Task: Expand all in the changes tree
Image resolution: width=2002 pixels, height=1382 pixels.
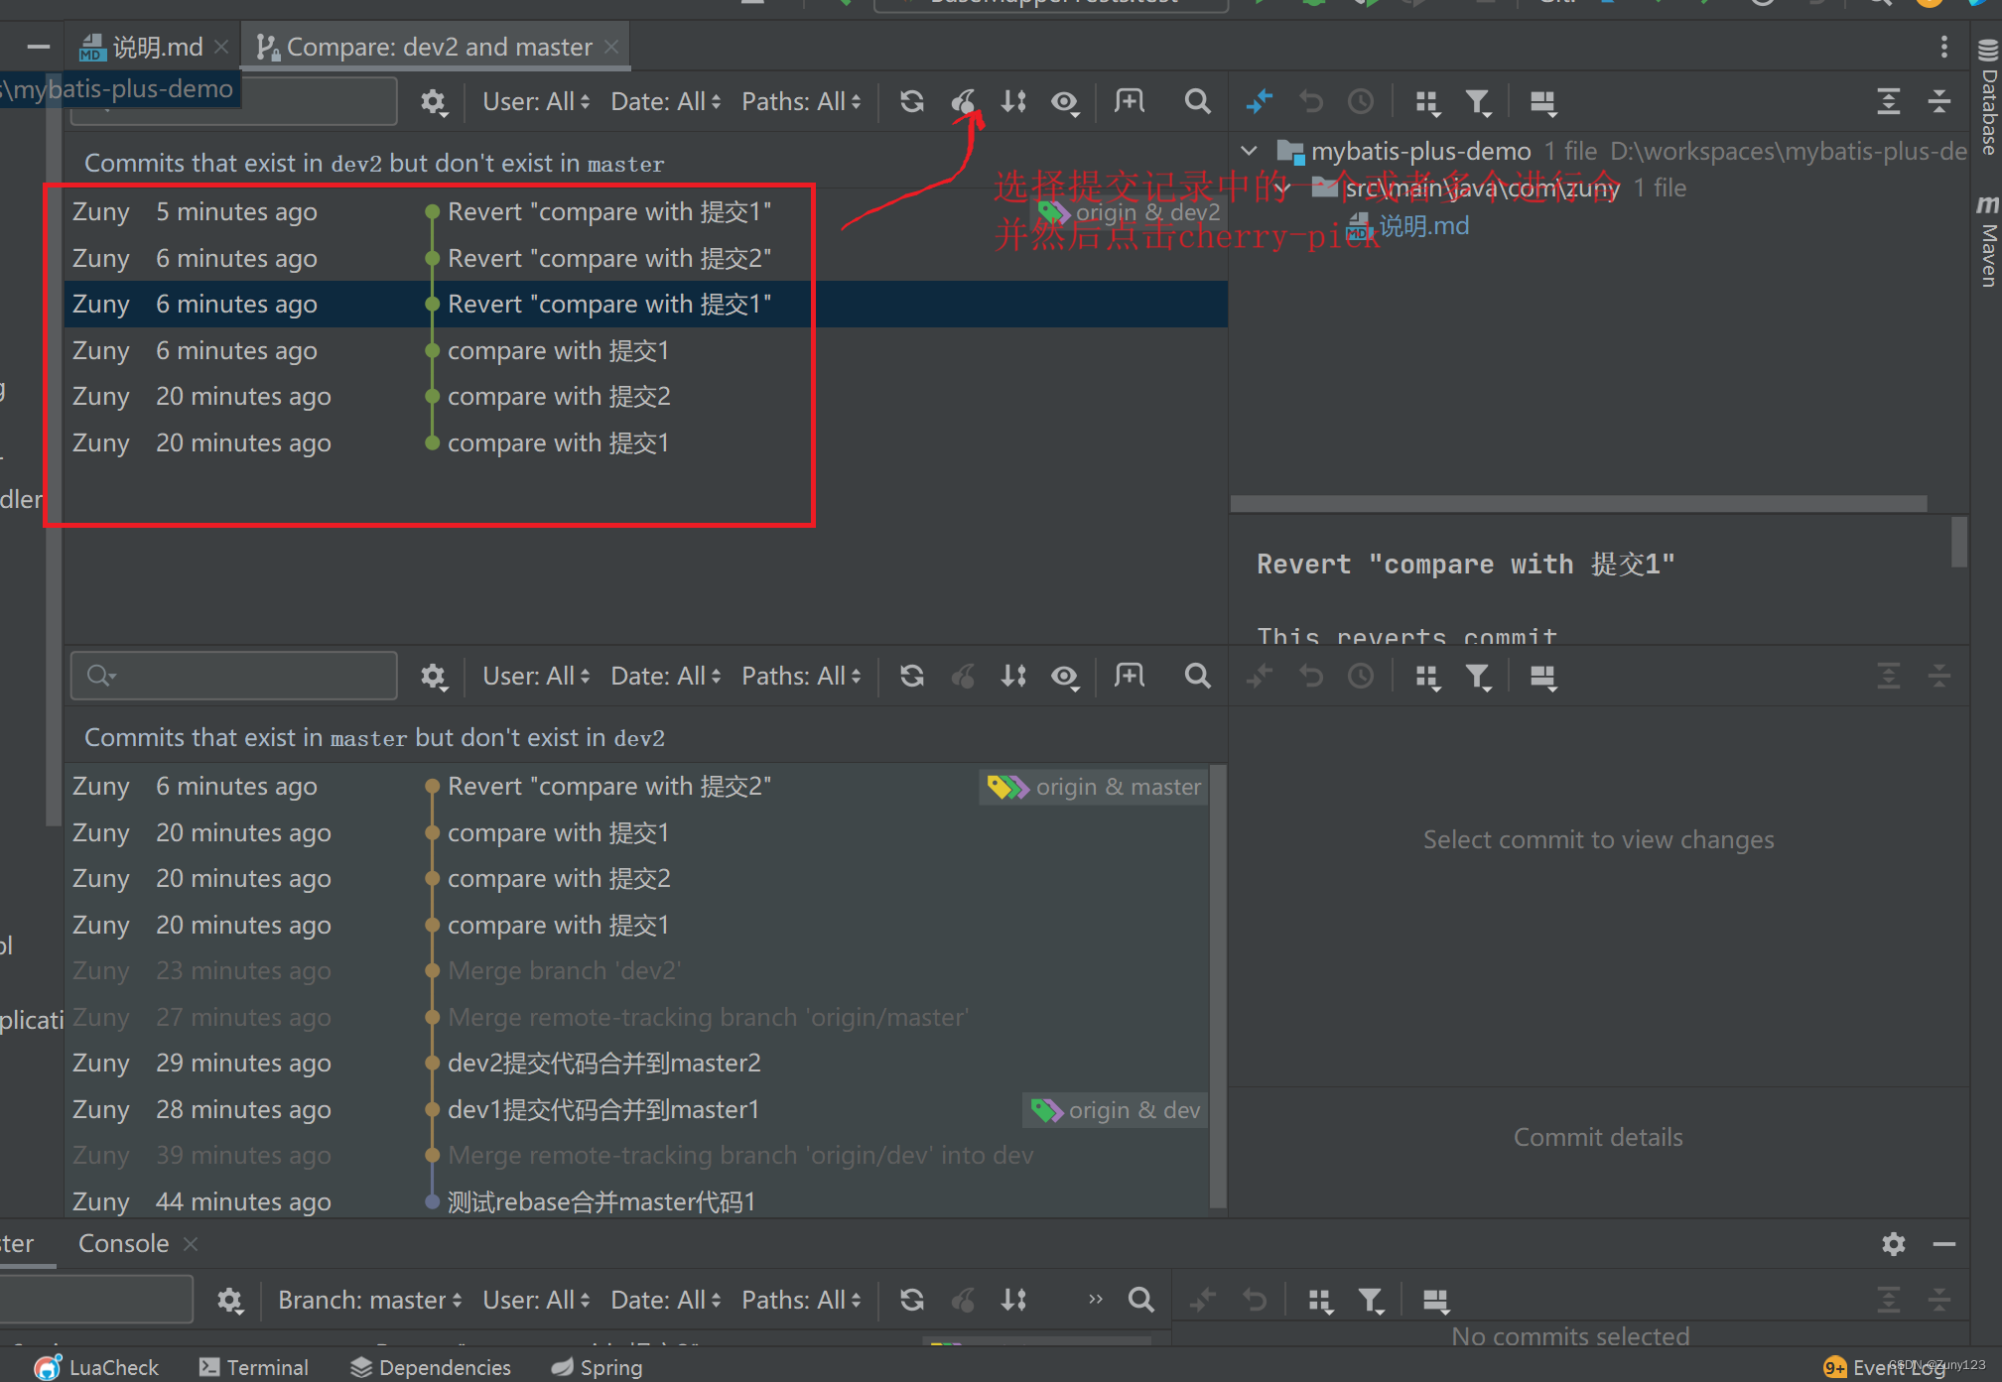Action: click(x=1888, y=102)
